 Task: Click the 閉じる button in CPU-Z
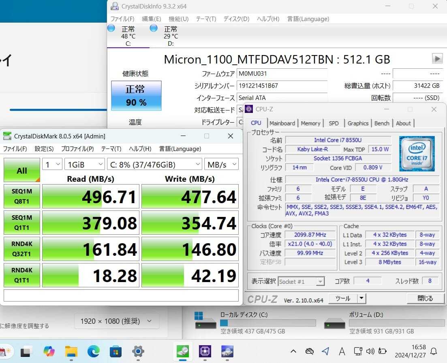426,298
